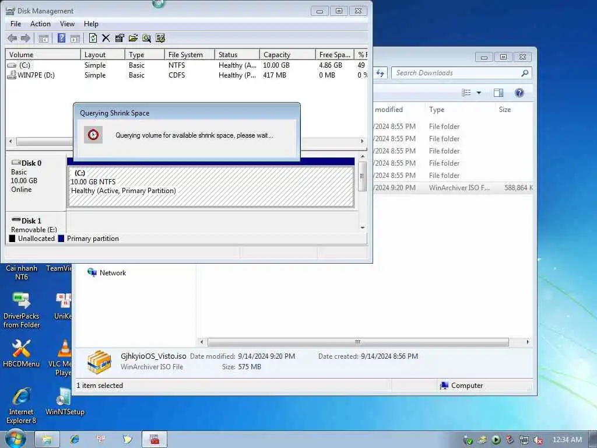Click the Windows Start orb

[x=15, y=439]
